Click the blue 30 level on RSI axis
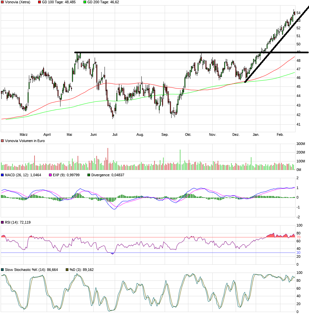Viewport: 309px width, 315px height. click(x=298, y=253)
